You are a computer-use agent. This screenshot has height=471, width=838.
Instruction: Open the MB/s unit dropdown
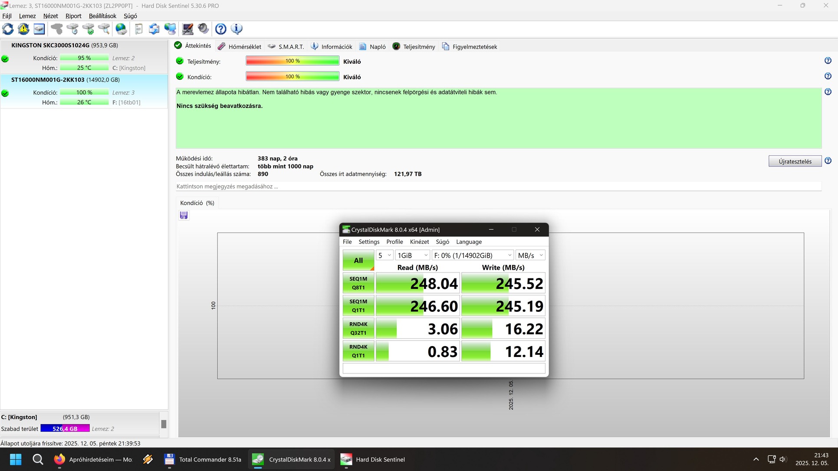point(530,255)
